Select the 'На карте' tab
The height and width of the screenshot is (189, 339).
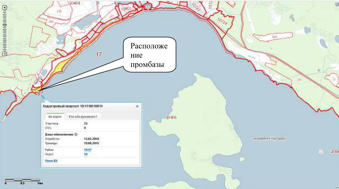pyautogui.click(x=54, y=117)
